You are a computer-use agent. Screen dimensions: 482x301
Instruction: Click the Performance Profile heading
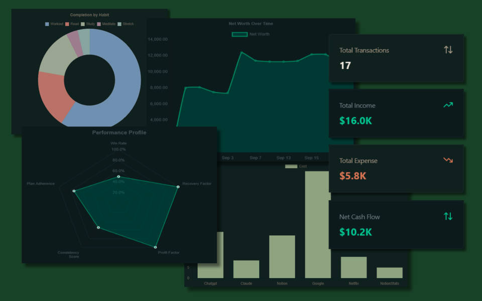[x=119, y=132]
